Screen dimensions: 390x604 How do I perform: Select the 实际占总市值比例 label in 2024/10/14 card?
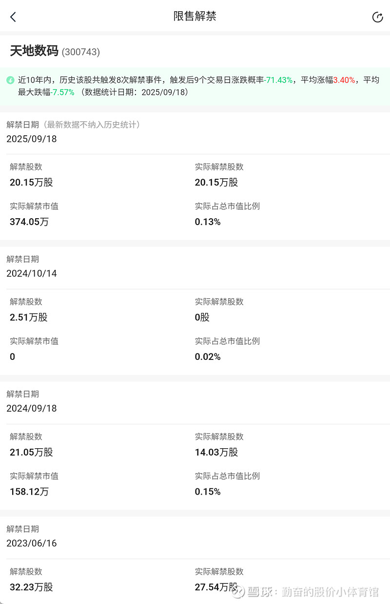tap(227, 341)
